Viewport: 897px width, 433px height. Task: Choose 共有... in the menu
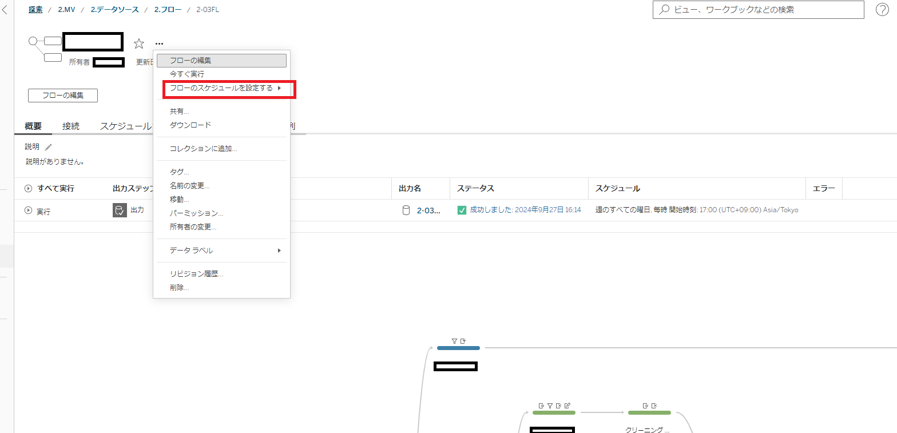pos(221,111)
